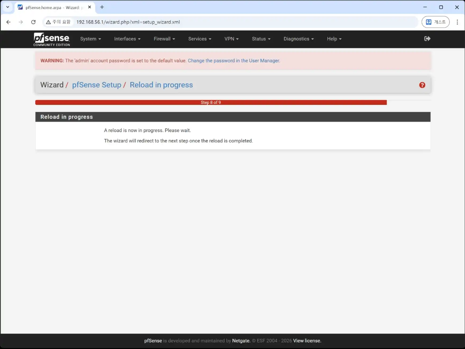Click the guest profile button

point(435,22)
